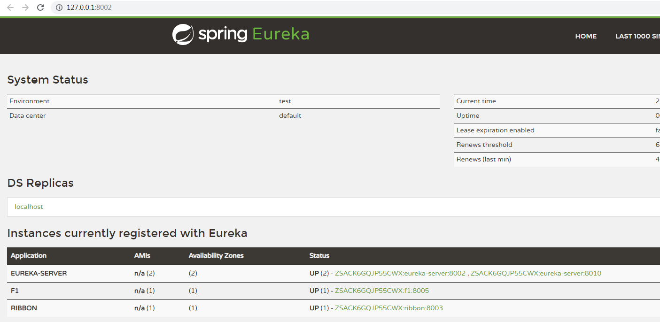
Task: Select the F1 application cell
Action: coord(15,291)
